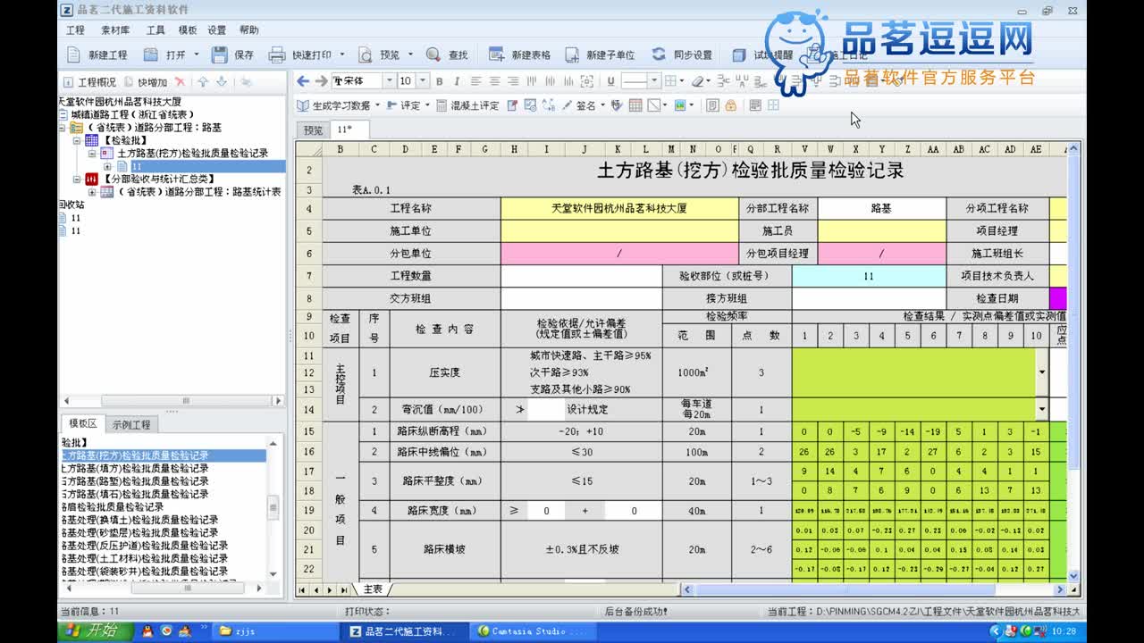Open the 工具 menu
The height and width of the screenshot is (643, 1144).
(x=156, y=29)
